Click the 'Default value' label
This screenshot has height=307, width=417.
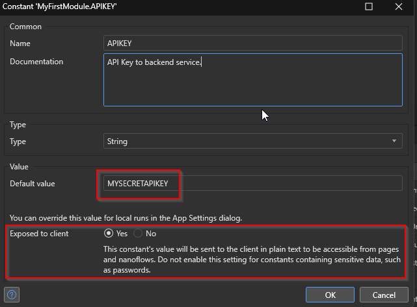[33, 184]
